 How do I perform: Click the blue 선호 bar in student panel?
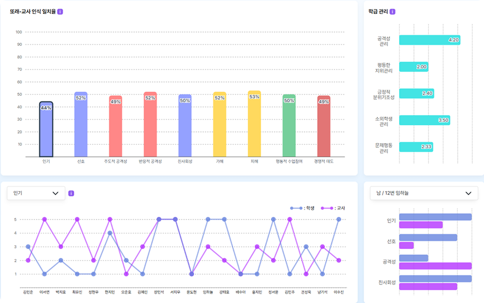pos(428,238)
